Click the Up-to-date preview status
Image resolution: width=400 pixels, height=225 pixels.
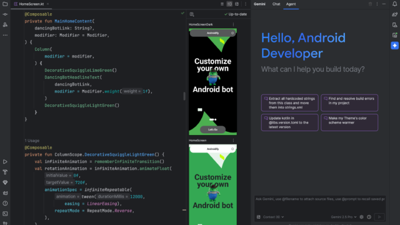tap(236, 14)
